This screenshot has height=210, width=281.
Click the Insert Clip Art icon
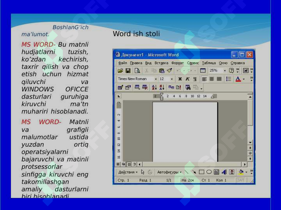pyautogui.click(x=231, y=172)
